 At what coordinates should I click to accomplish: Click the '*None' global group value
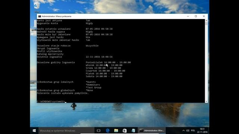point(89,90)
